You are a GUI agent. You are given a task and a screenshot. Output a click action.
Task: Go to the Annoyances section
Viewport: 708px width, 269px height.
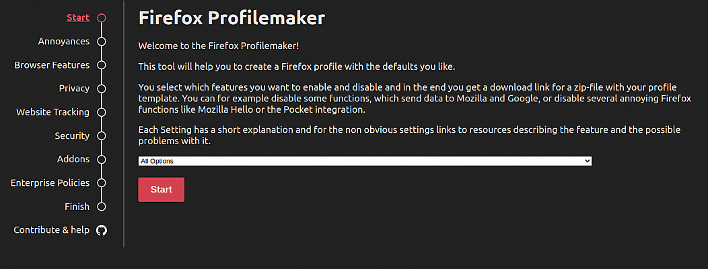(x=63, y=42)
